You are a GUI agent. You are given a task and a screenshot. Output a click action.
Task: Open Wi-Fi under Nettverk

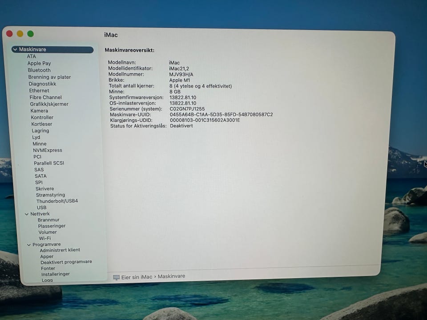click(45, 238)
